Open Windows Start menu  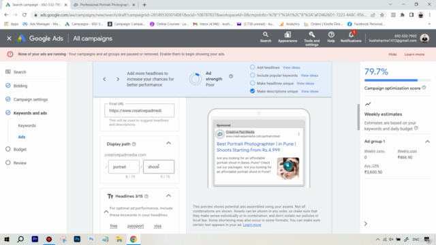[x=7, y=239]
